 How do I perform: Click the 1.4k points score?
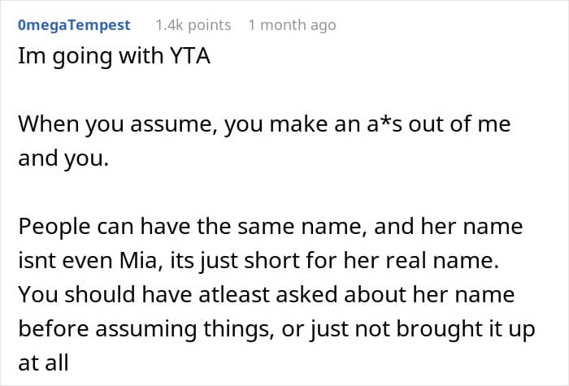point(193,25)
